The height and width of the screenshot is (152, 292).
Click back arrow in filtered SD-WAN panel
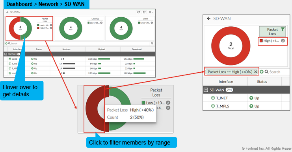point(208,18)
